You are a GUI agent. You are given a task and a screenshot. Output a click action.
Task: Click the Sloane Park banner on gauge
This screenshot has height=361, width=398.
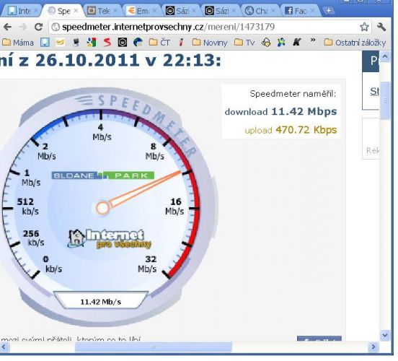[103, 175]
